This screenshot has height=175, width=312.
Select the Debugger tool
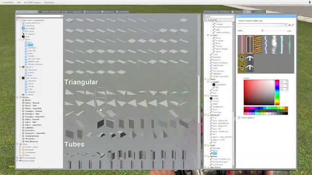tap(216, 148)
